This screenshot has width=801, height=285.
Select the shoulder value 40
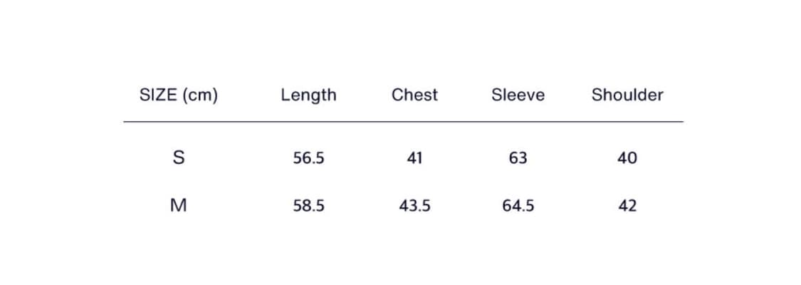(627, 158)
